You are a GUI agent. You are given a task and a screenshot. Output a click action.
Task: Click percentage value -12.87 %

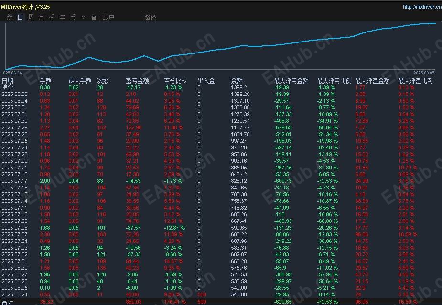pyautogui.click(x=174, y=228)
